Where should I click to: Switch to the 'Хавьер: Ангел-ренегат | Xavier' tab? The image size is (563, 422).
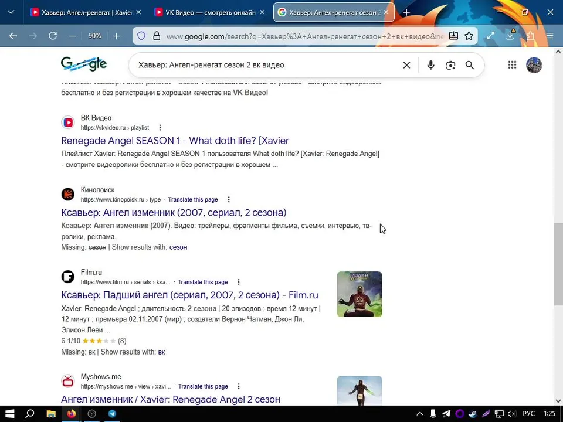point(87,12)
